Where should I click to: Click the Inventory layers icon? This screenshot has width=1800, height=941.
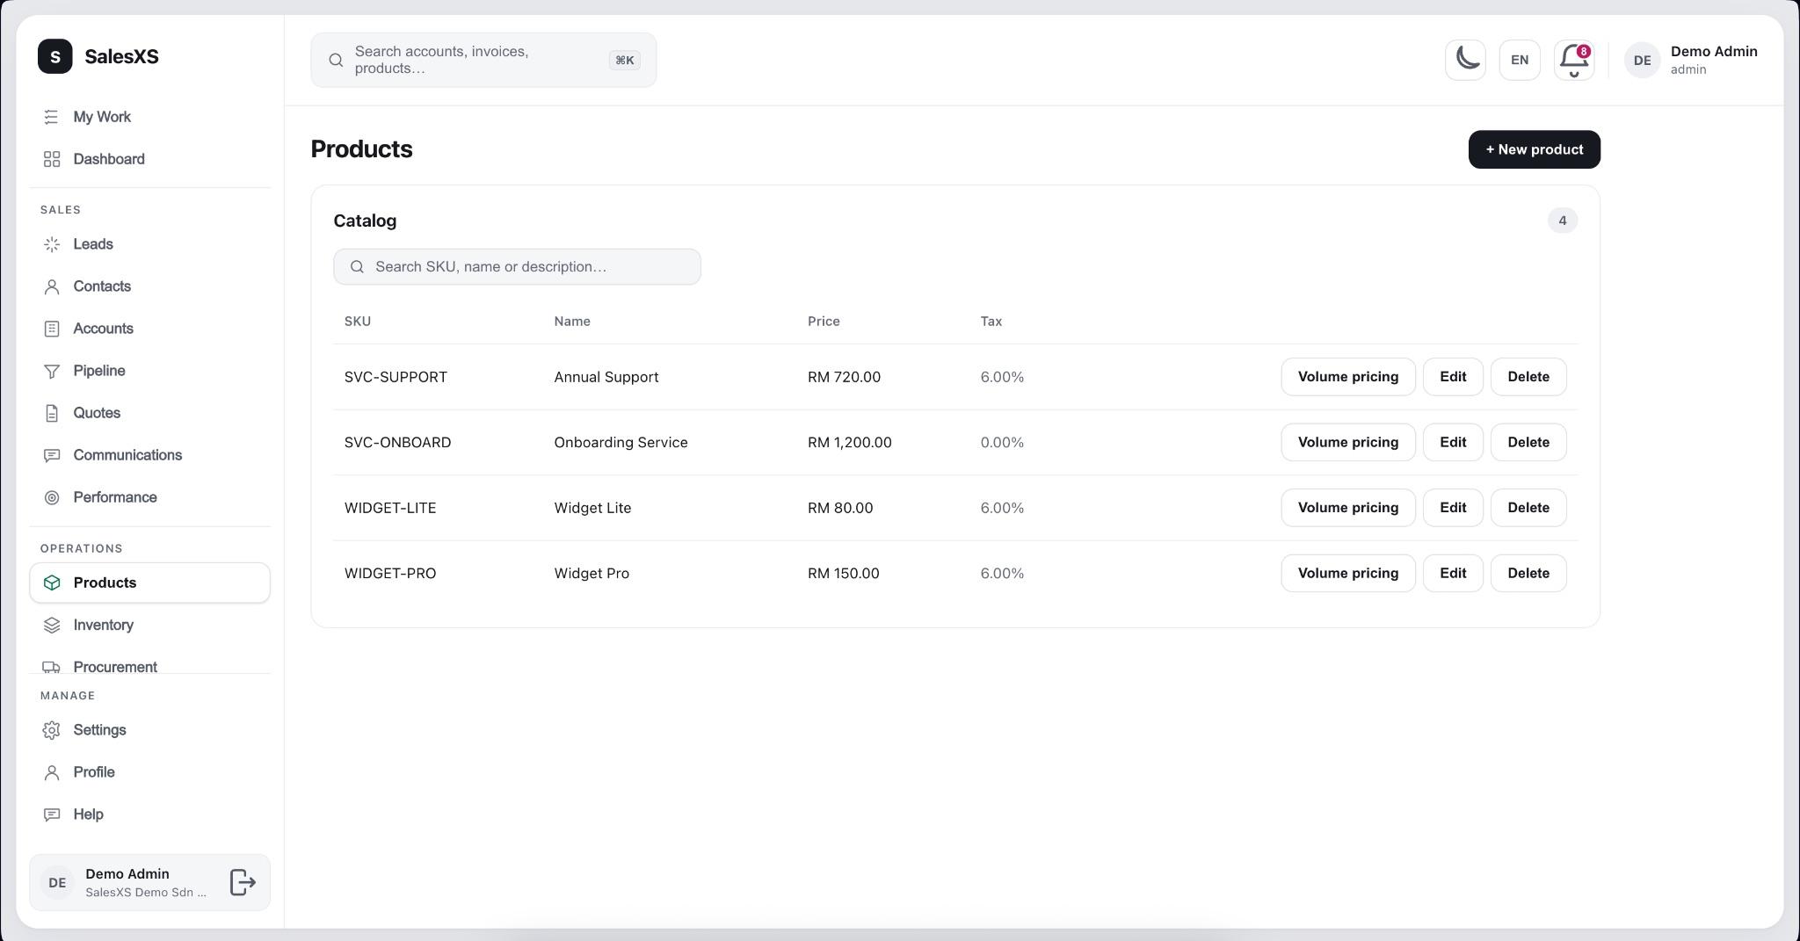tap(52, 625)
